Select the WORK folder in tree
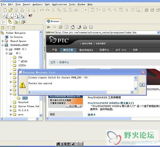This screenshot has width=160, height=147. 25,98
